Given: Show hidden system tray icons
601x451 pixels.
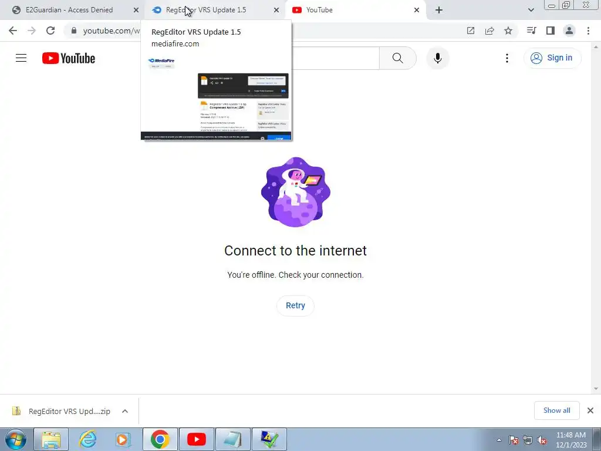Looking at the screenshot, I should click(499, 440).
